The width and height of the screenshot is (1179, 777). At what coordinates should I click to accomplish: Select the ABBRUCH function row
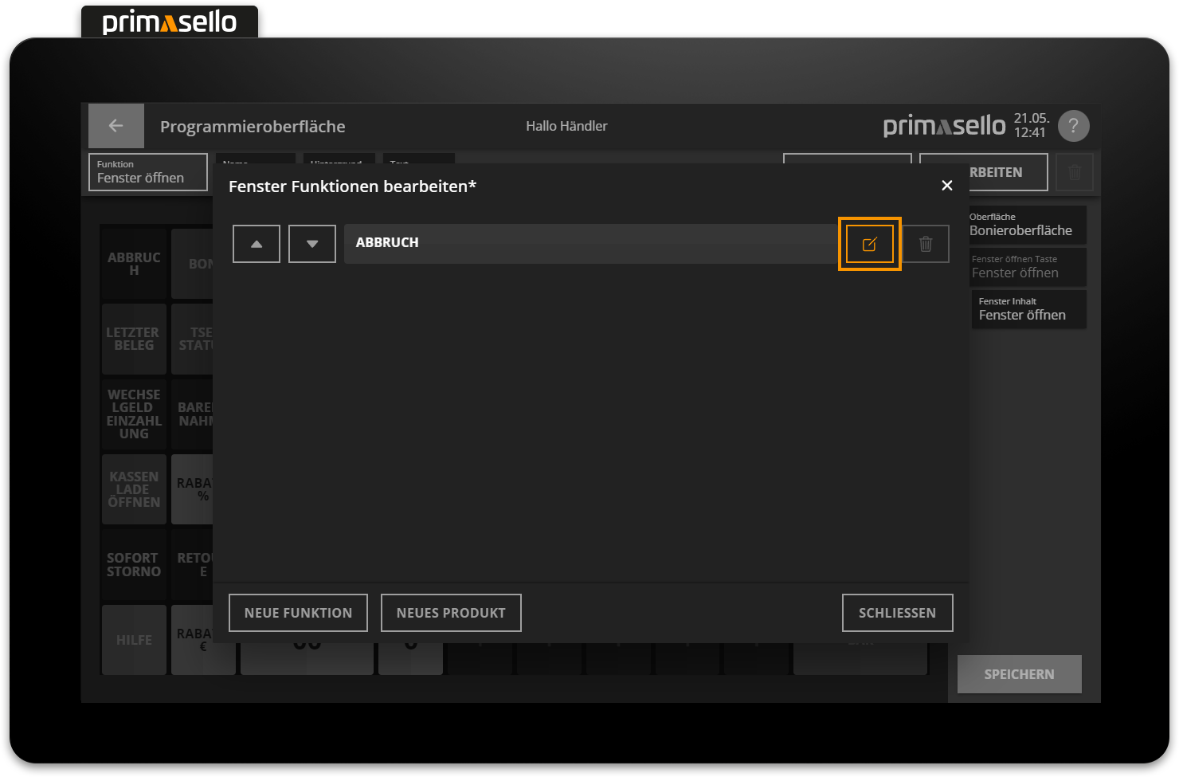click(589, 243)
